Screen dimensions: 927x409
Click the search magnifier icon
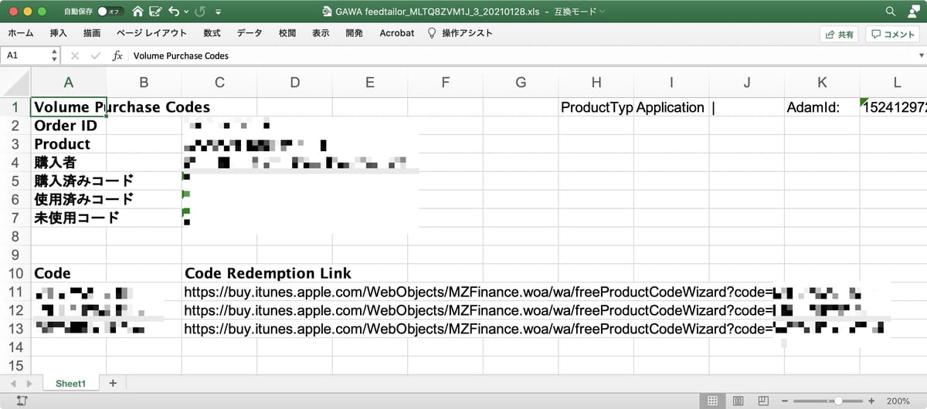[x=891, y=12]
